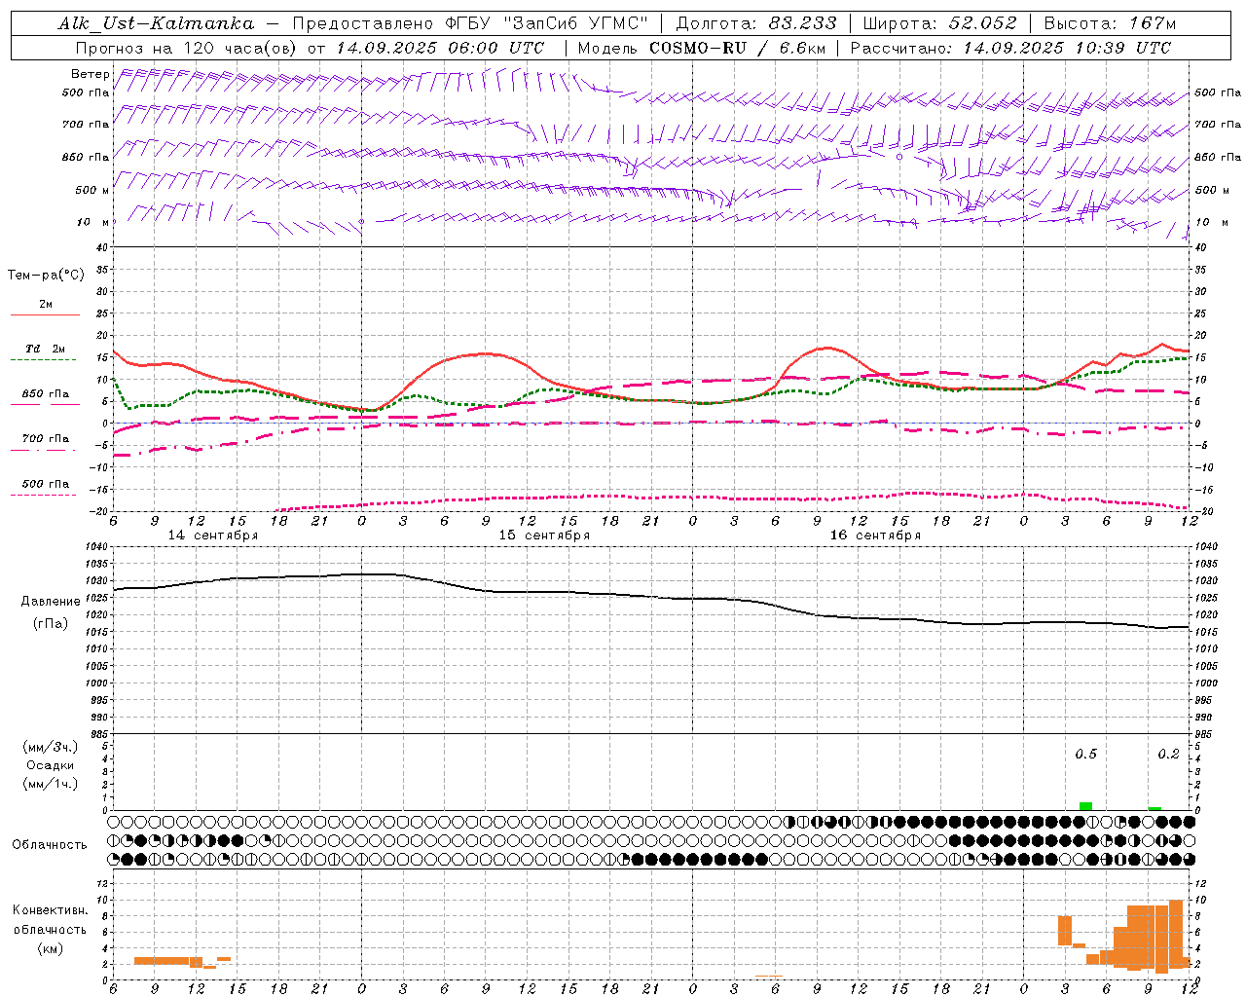Click the Конвективн. облачность panel label
The image size is (1246, 997).
[x=50, y=920]
